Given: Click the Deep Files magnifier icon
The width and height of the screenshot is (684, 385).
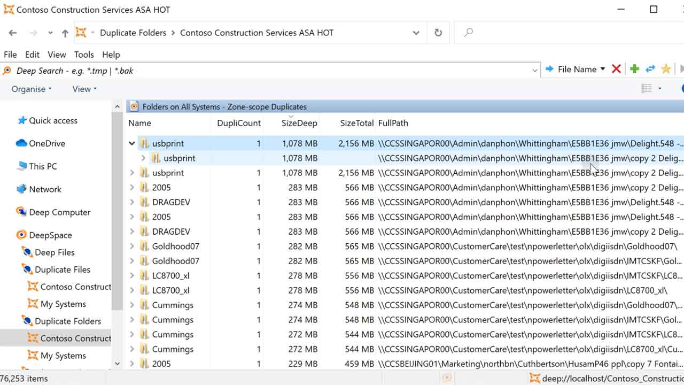Looking at the screenshot, I should (x=27, y=252).
